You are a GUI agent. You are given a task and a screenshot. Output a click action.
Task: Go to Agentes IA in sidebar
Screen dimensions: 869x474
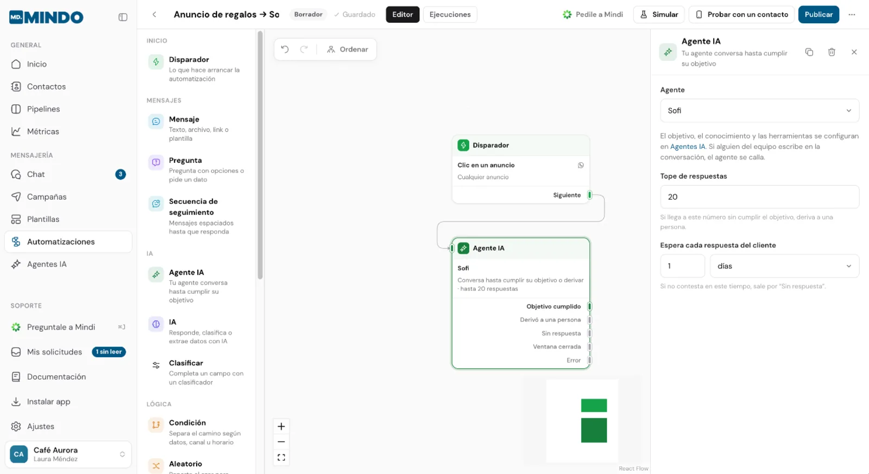tap(68, 264)
